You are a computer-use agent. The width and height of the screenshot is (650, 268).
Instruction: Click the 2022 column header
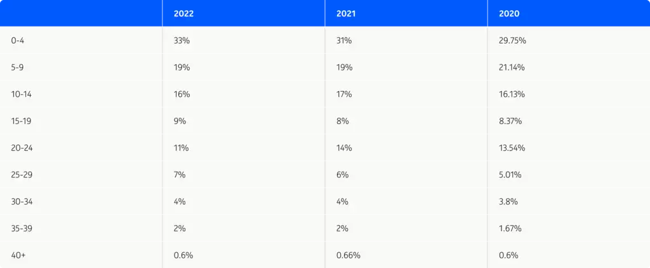[x=183, y=14]
